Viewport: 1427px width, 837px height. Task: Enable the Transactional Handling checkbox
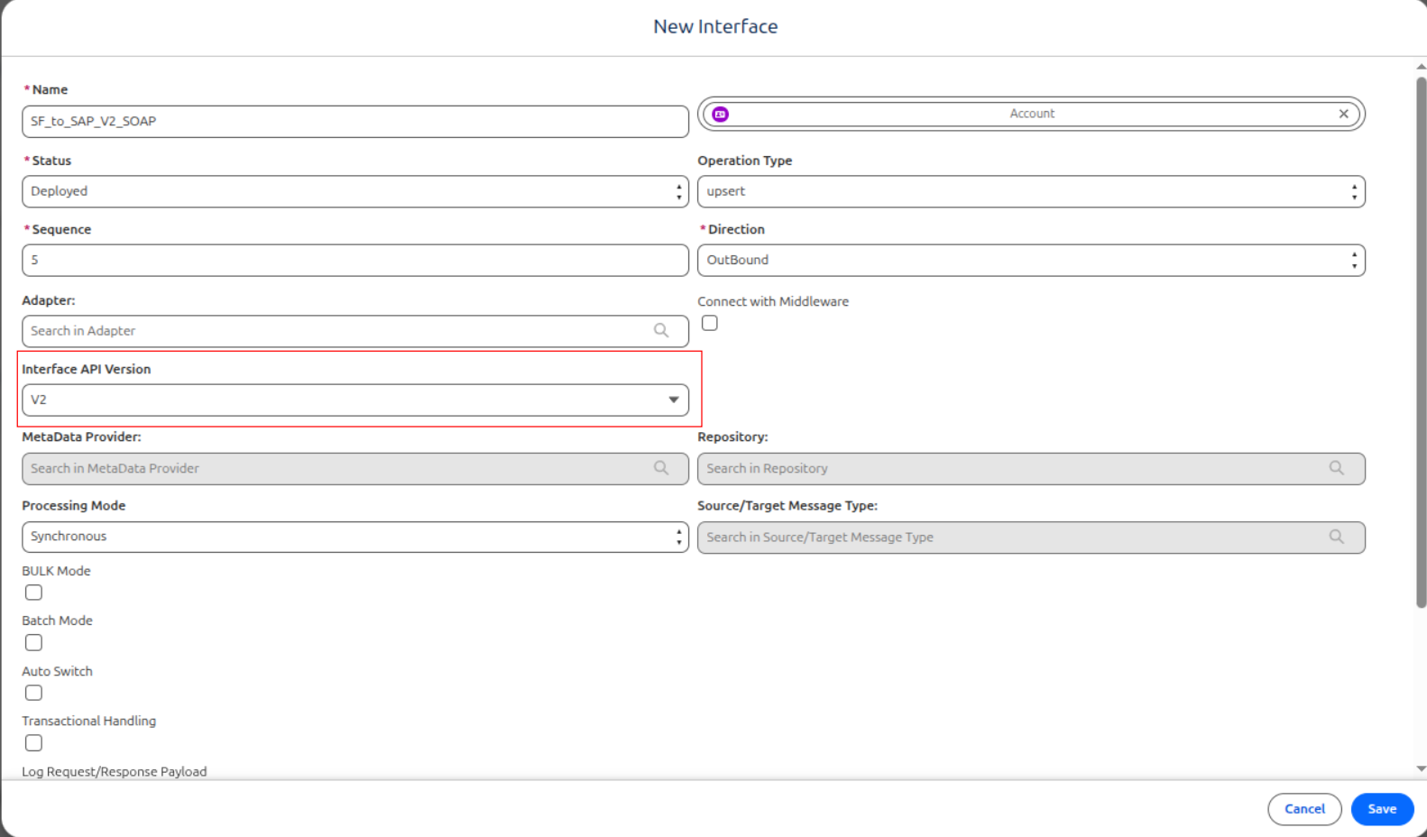[33, 743]
